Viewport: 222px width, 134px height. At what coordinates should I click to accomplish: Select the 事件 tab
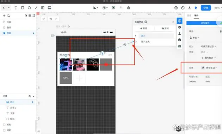[x=196, y=16]
